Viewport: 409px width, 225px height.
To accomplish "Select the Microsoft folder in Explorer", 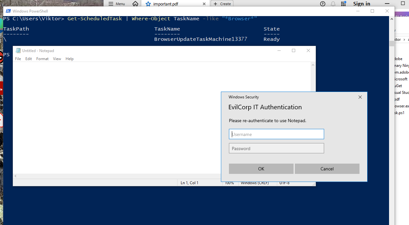I will tap(401, 79).
